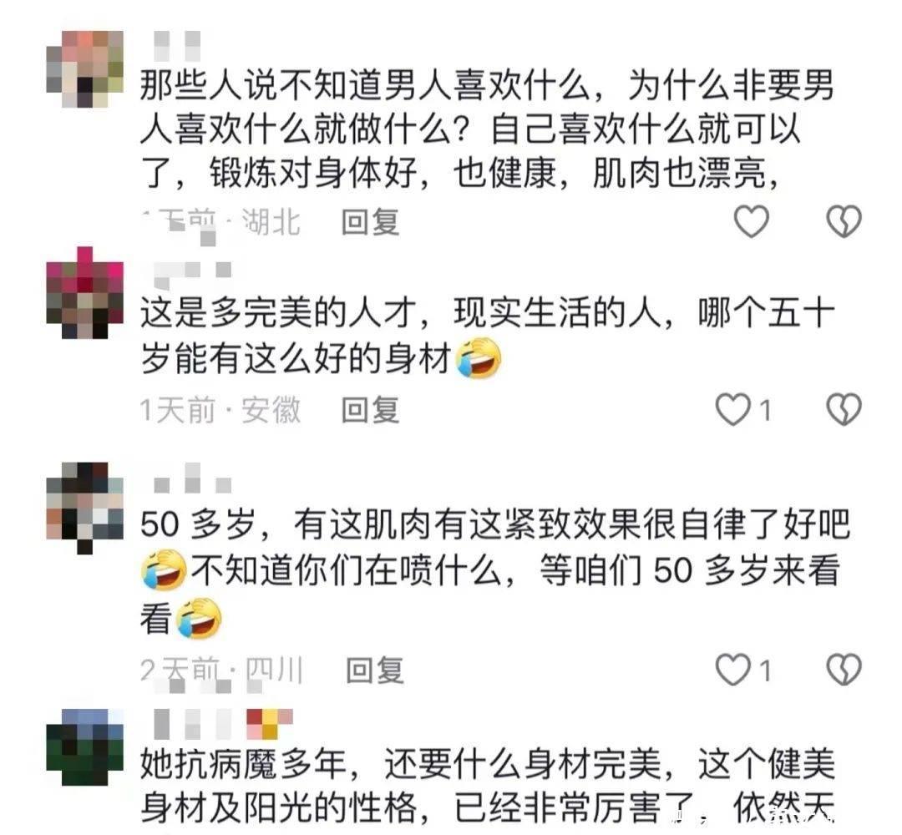
Task: Click 回复 under the Hubei comment
Action: click(x=371, y=222)
